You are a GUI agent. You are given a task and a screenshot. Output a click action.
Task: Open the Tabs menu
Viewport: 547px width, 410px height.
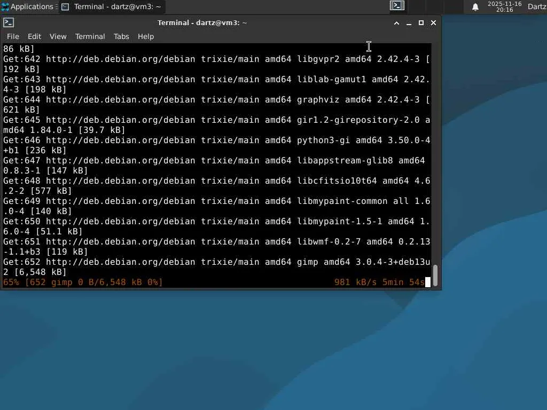(121, 36)
